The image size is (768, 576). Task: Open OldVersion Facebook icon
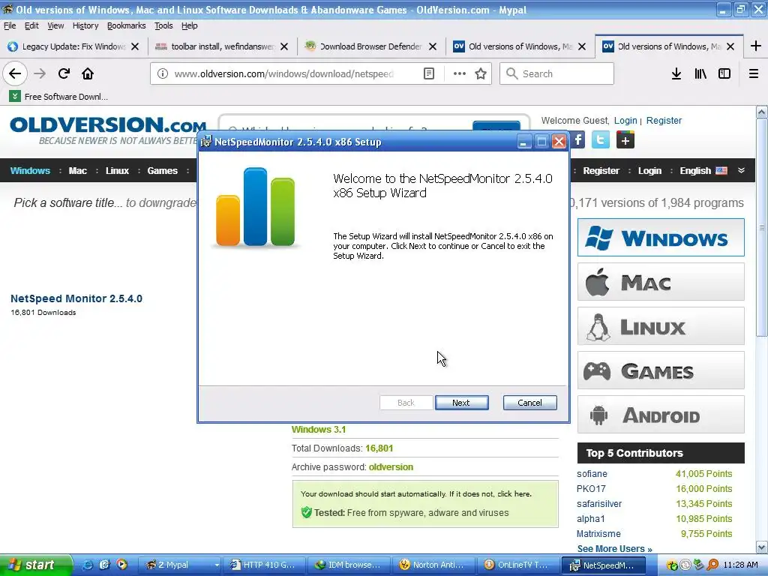578,140
